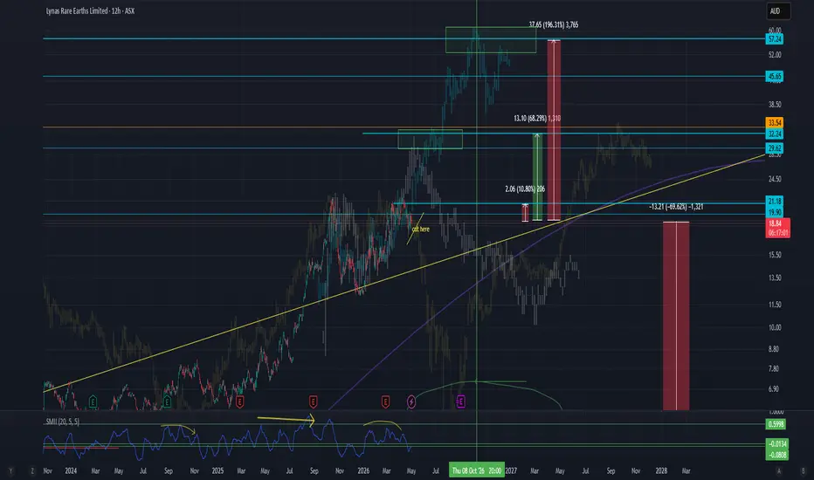Click the 2.06 (10.80%) price range label
Screen dimensions: 814x480
pyautogui.click(x=525, y=189)
